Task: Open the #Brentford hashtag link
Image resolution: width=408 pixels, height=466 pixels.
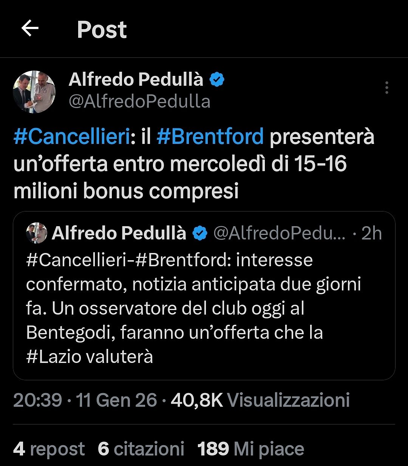Action: point(210,136)
